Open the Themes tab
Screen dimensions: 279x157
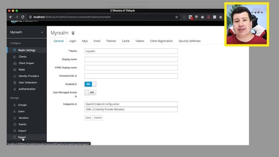click(111, 41)
